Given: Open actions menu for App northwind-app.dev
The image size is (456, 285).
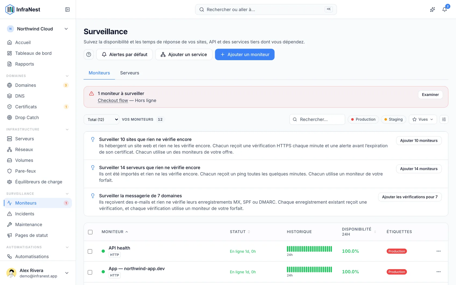Looking at the screenshot, I should tap(438, 272).
